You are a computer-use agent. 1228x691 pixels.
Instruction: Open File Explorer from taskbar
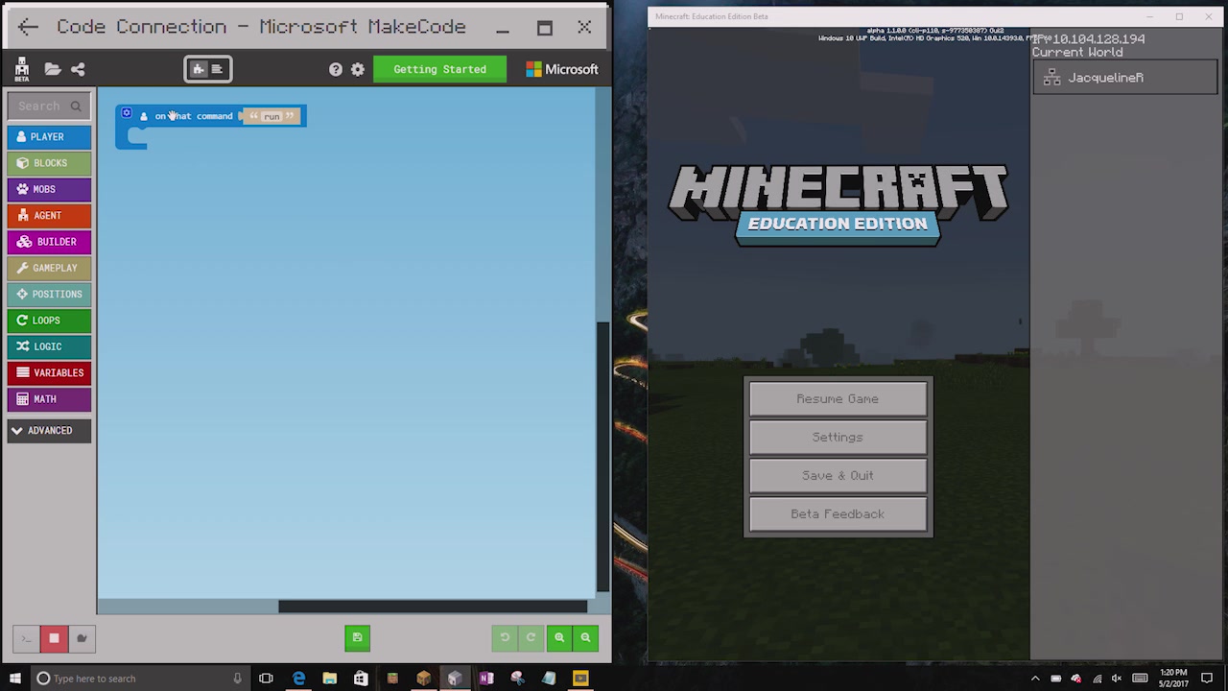pos(329,679)
